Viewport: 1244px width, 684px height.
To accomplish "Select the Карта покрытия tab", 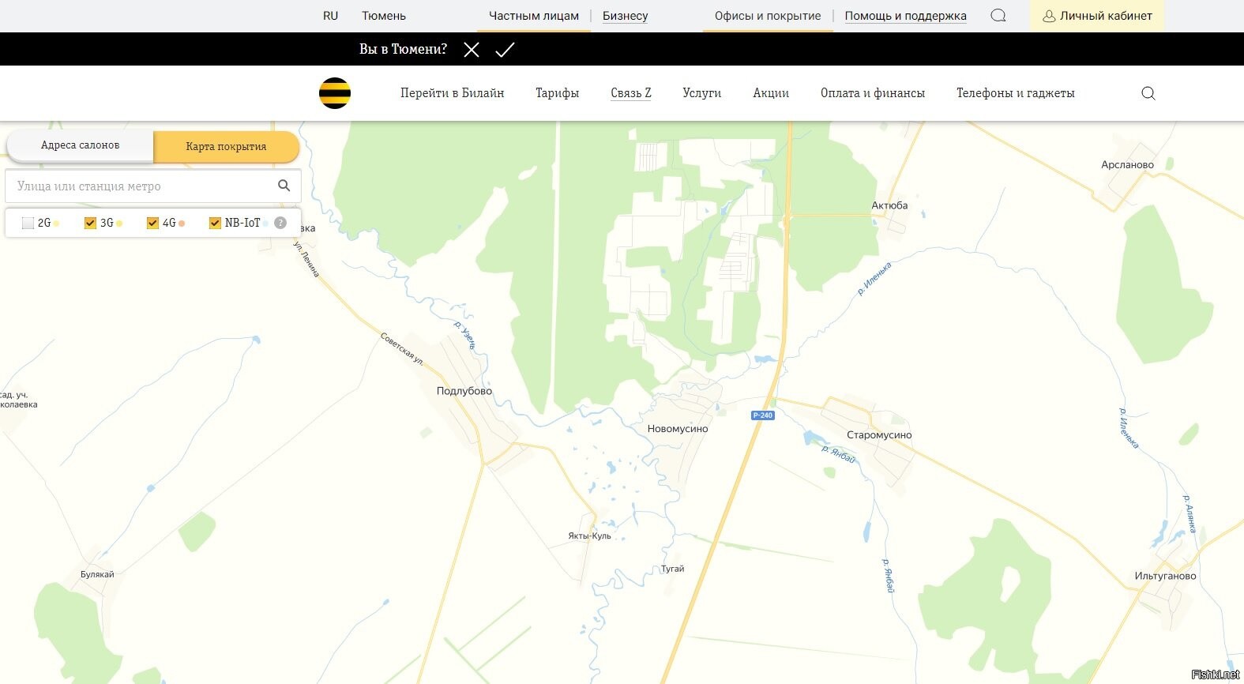I will [226, 146].
